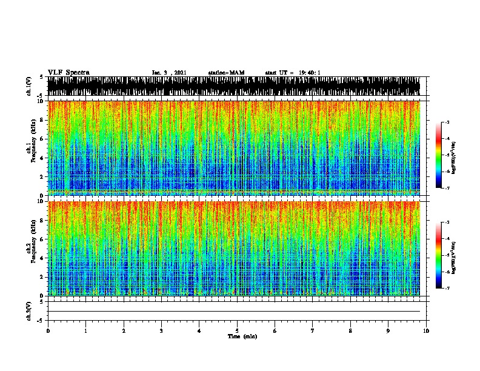
Task: Click time axis tick label "5"
Action: click(237, 331)
